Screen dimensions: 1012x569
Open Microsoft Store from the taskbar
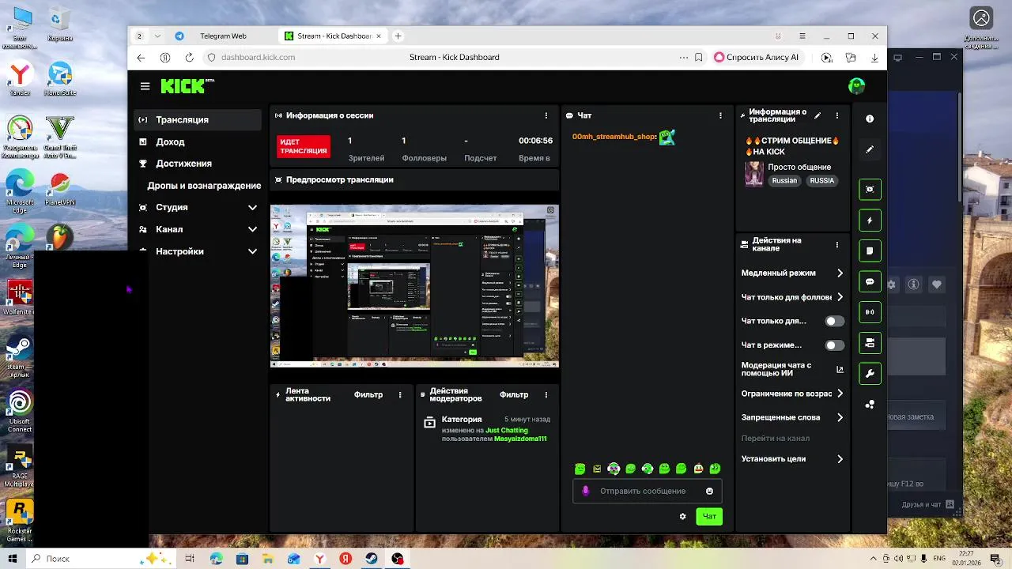point(242,559)
